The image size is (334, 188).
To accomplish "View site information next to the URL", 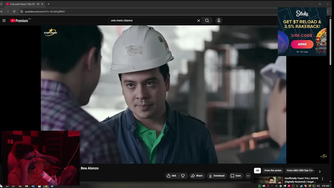I will tap(22, 11).
